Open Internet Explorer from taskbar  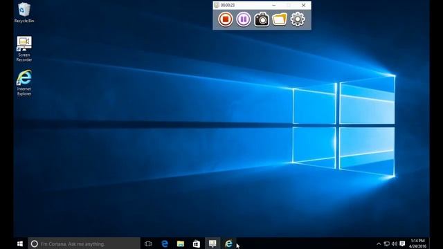(x=228, y=243)
